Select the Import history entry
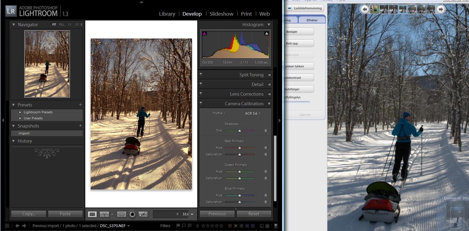The width and height of the screenshot is (469, 231). point(47,133)
